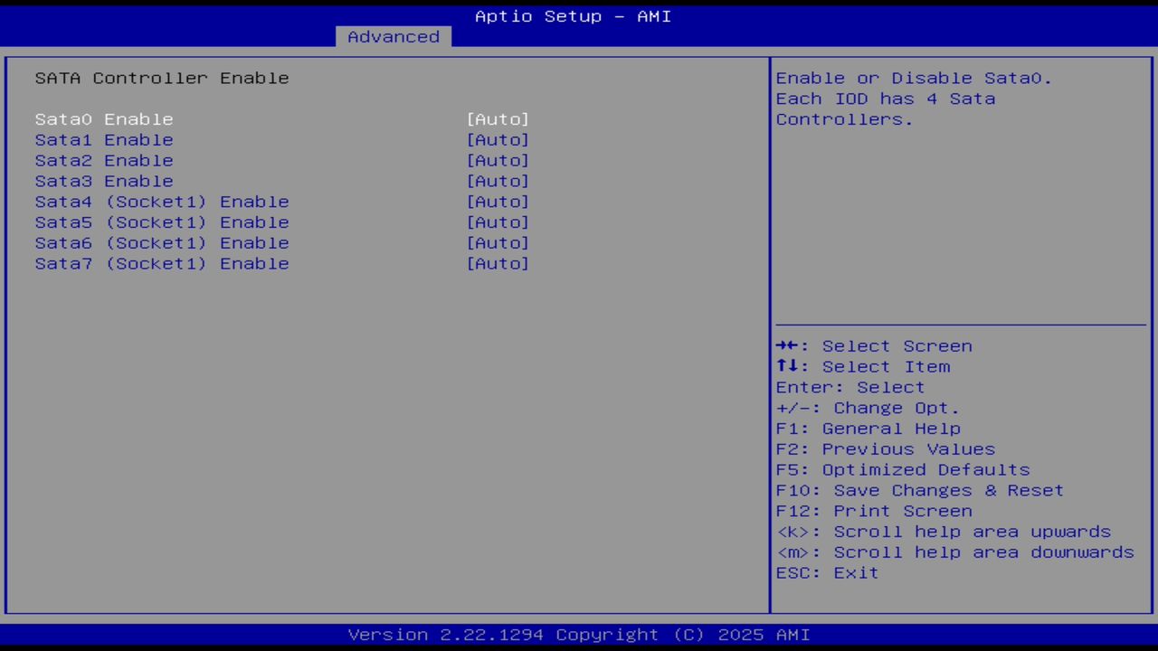
Task: Open the Sata1 Enable option dropdown
Action: click(498, 139)
